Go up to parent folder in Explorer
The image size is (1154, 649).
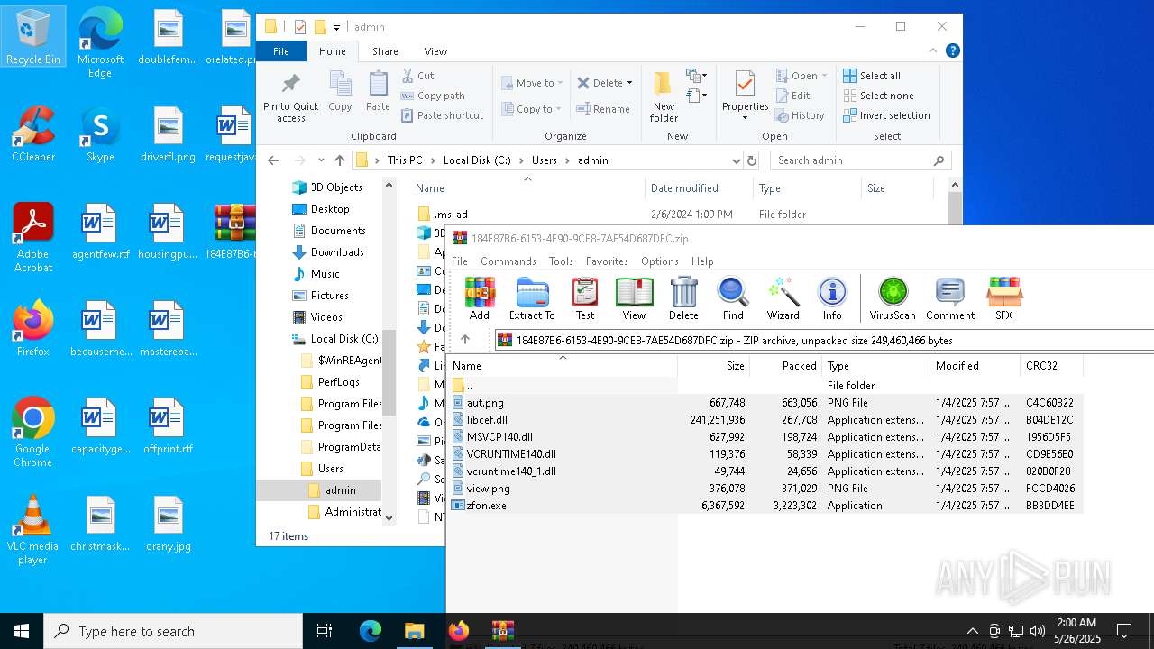tap(339, 160)
